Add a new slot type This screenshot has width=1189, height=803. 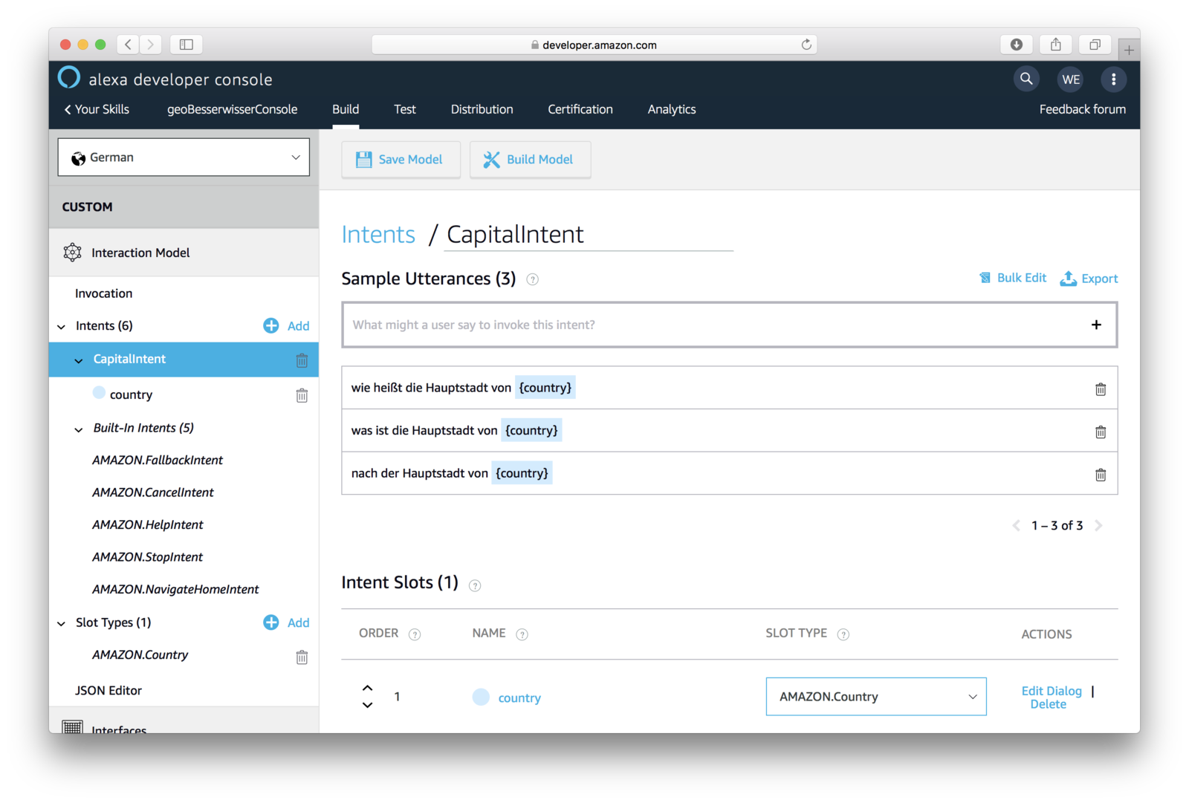(x=286, y=622)
